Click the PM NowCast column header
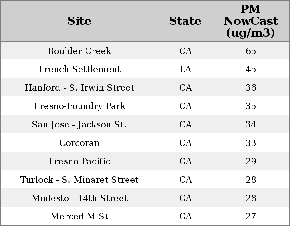 (251, 21)
